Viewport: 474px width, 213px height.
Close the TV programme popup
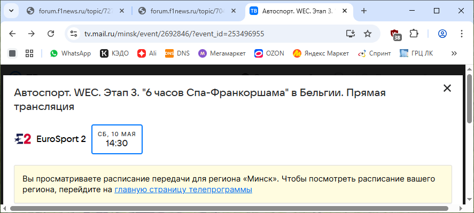click(447, 88)
